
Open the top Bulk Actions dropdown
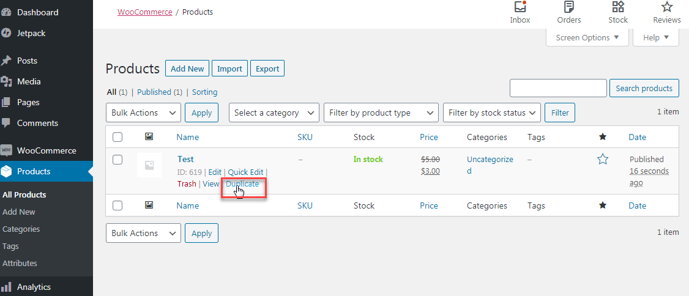(143, 113)
